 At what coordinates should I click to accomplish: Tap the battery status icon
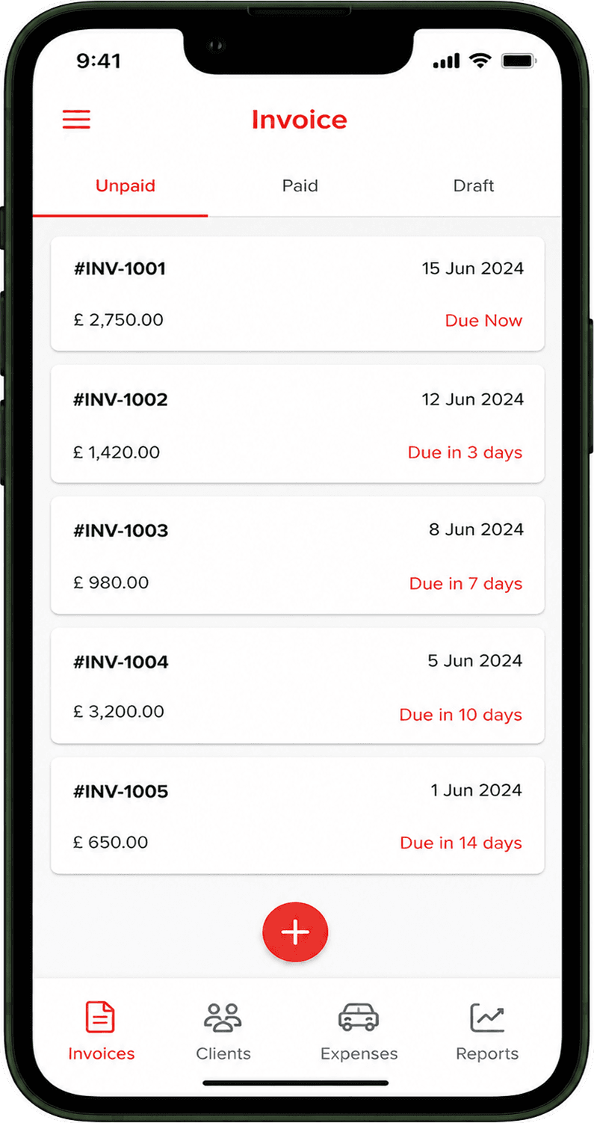pyautogui.click(x=517, y=61)
